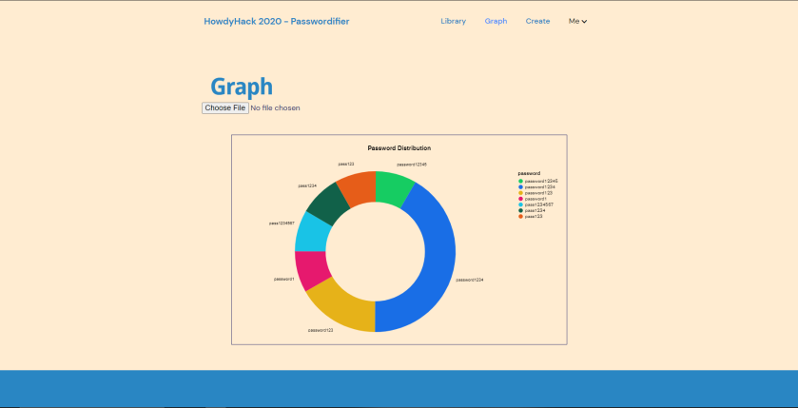Click the 'password1234' label right of donut
The image size is (798, 408).
coord(470,280)
